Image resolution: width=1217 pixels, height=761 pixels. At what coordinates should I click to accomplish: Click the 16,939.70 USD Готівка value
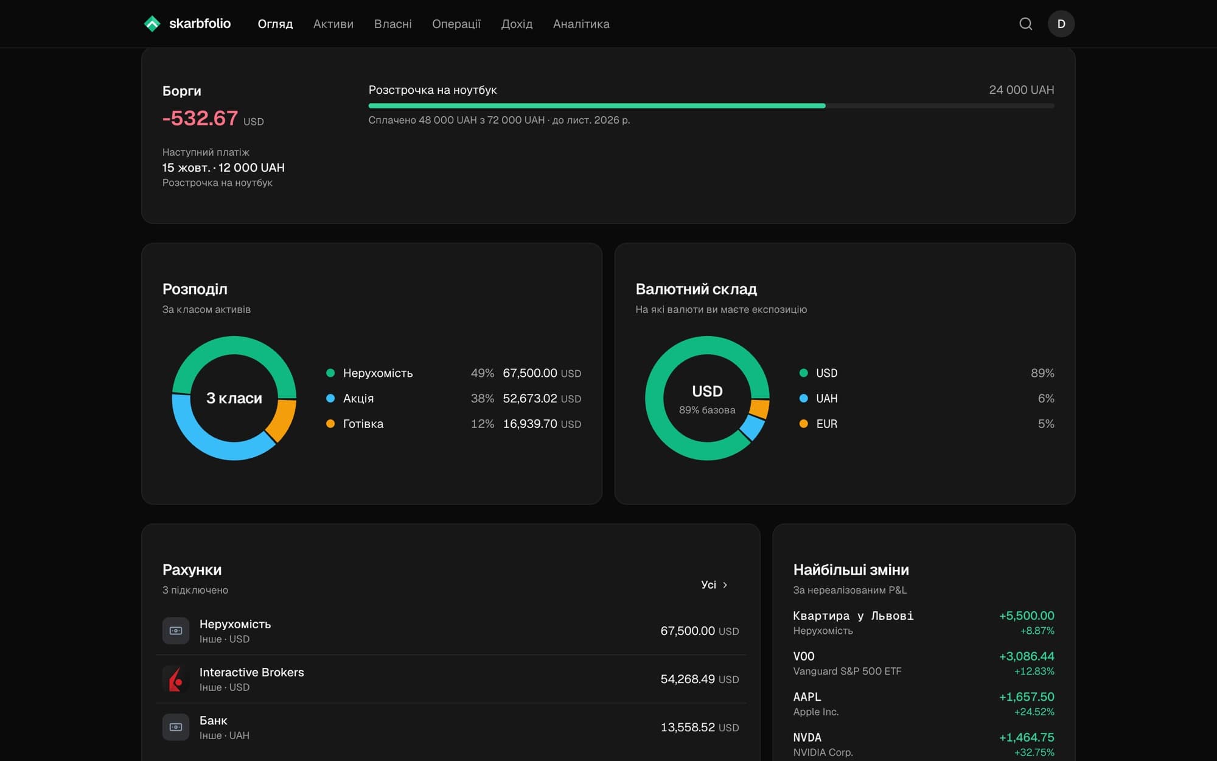coord(542,424)
